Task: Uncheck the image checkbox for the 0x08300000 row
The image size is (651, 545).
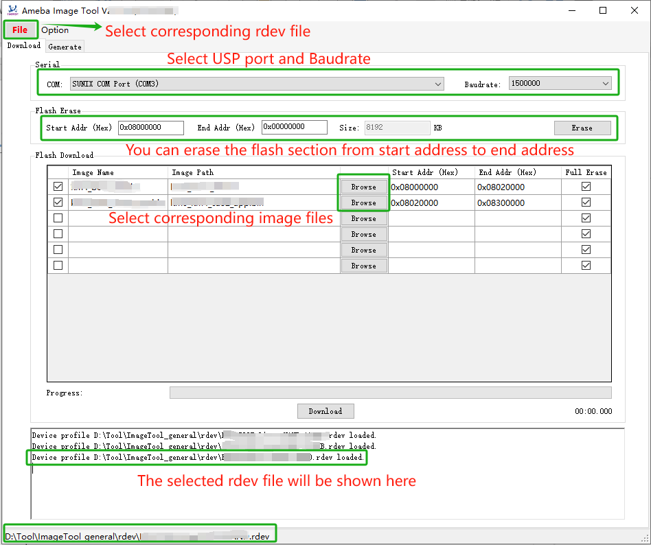Action: click(x=58, y=202)
